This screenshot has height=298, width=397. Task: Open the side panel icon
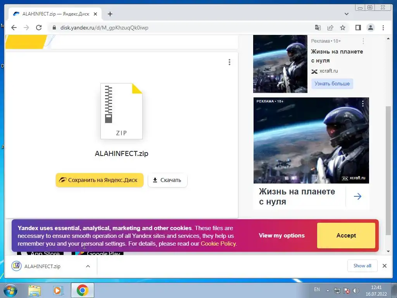(x=358, y=28)
